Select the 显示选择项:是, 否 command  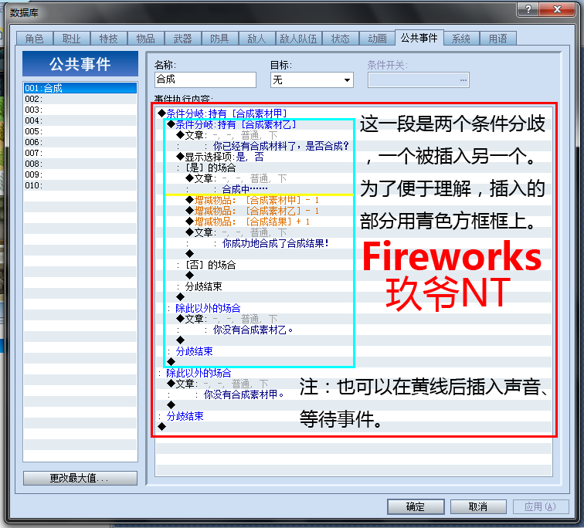pyautogui.click(x=220, y=157)
